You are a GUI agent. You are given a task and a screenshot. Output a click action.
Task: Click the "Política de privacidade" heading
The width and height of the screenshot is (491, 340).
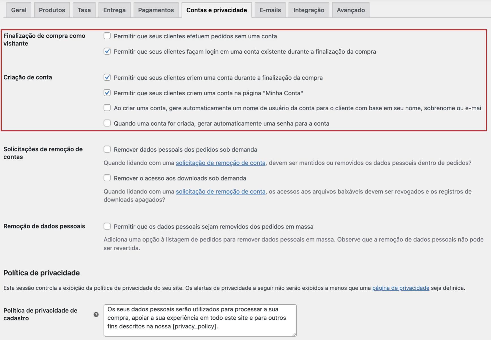pyautogui.click(x=42, y=273)
